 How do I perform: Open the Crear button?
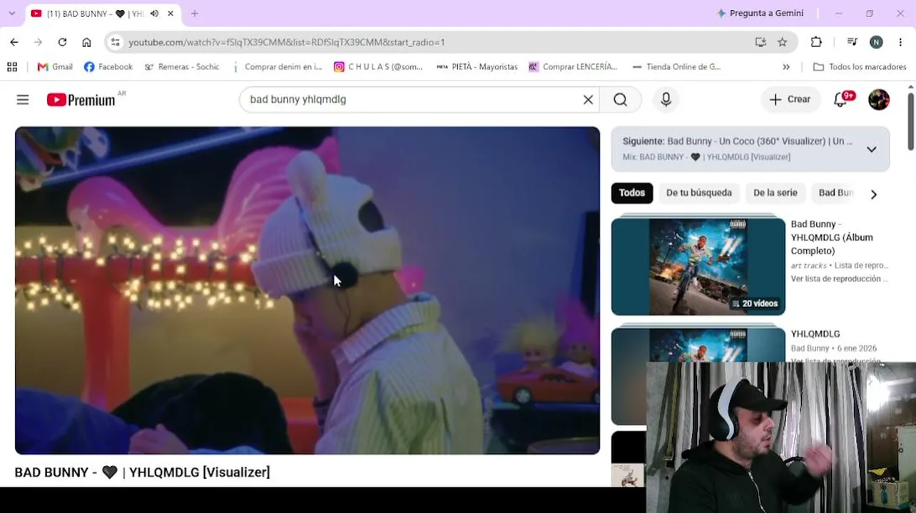tap(790, 100)
